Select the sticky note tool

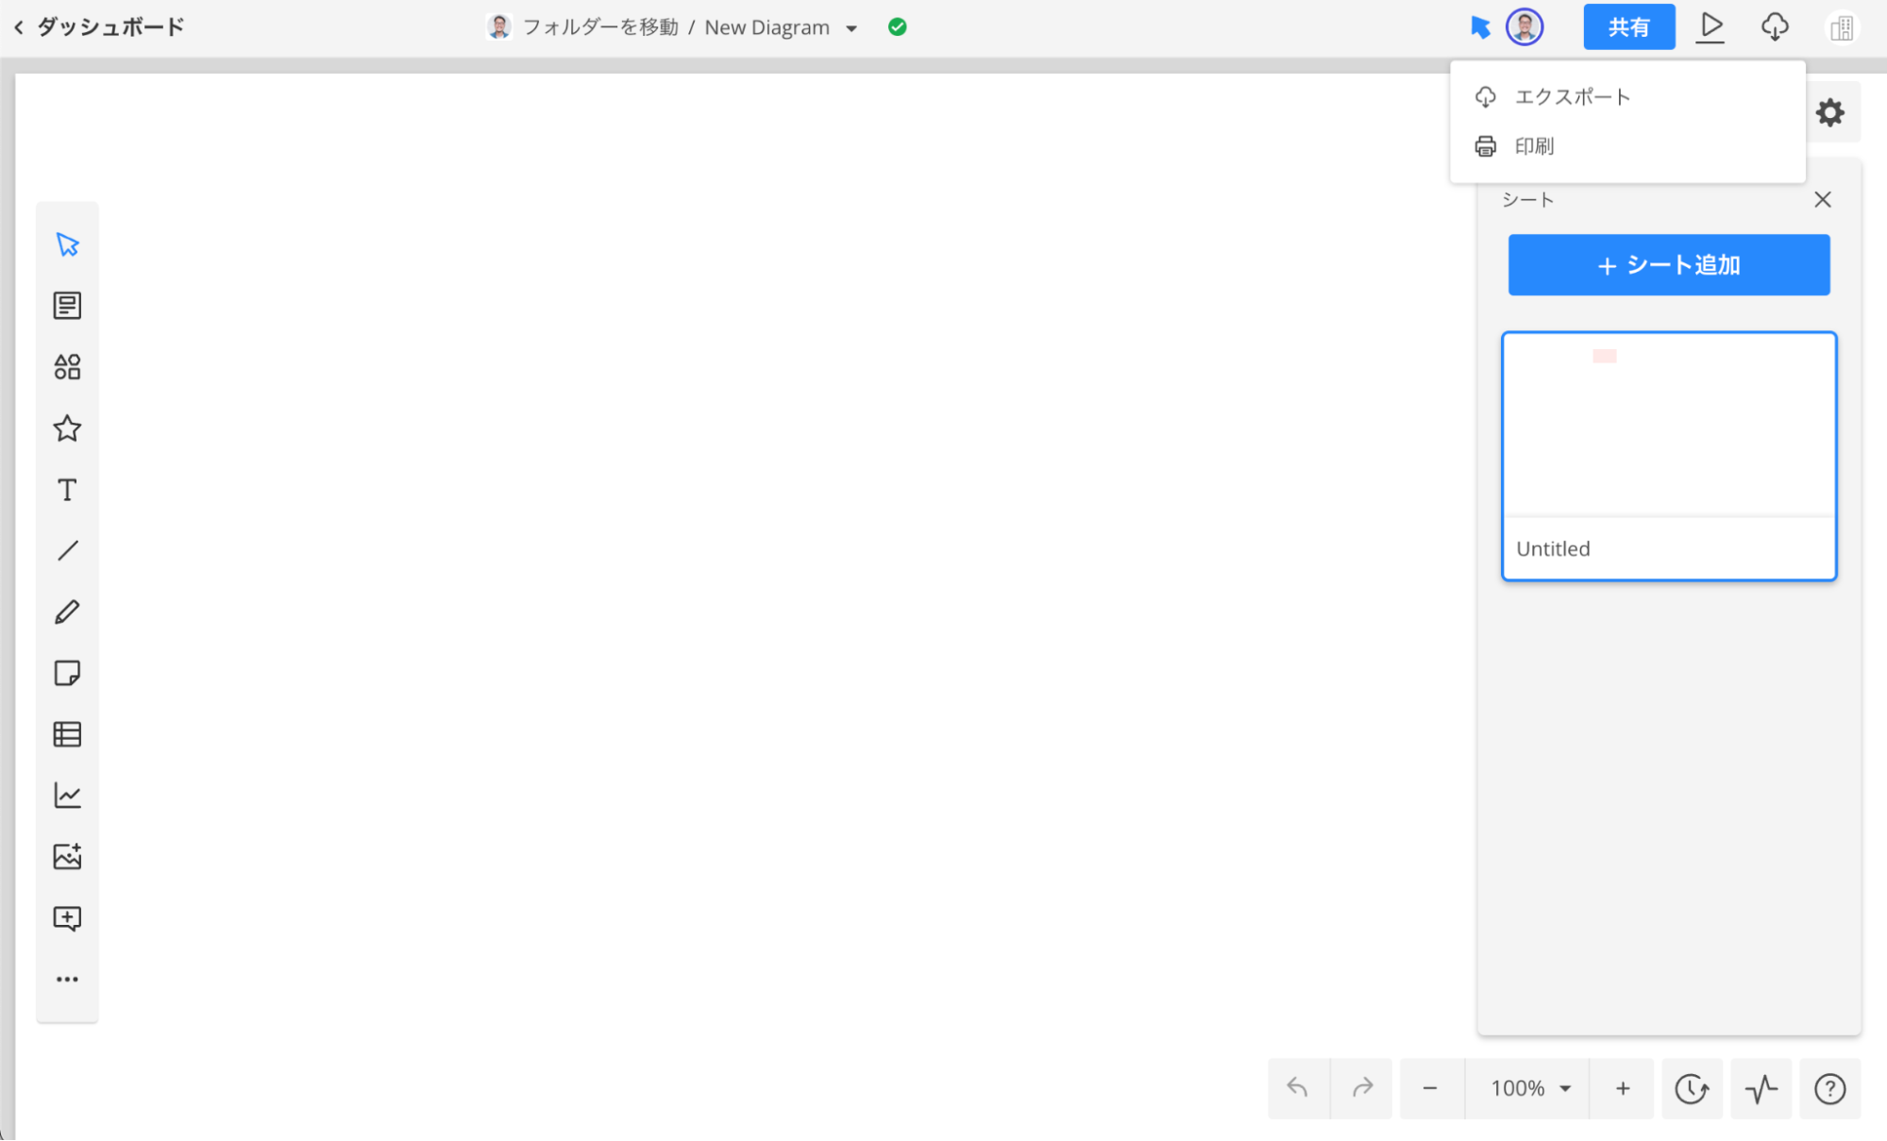click(x=67, y=673)
